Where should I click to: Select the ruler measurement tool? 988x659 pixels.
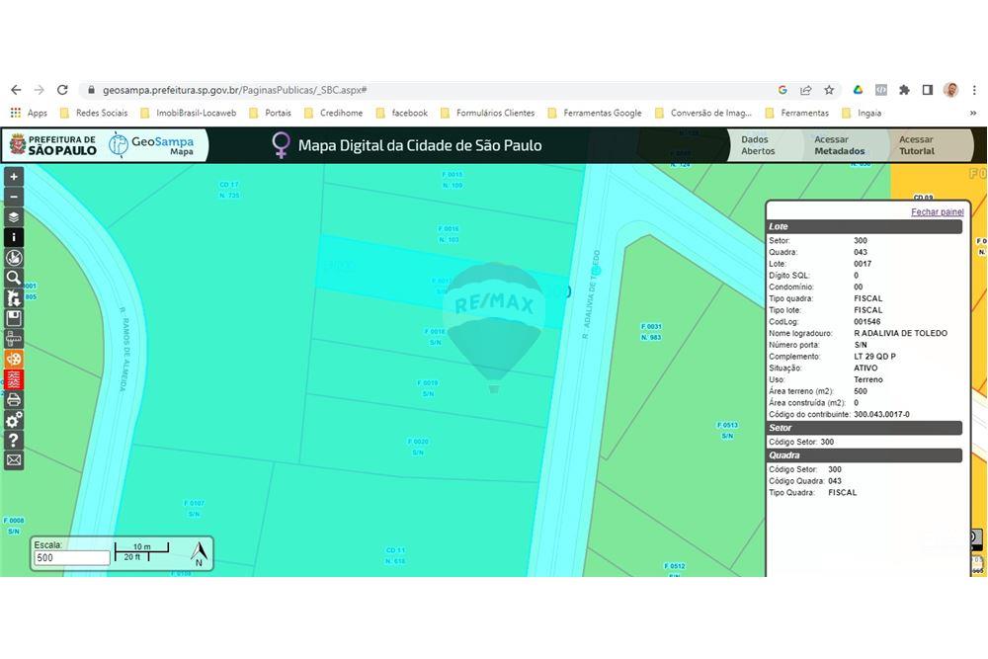14,339
